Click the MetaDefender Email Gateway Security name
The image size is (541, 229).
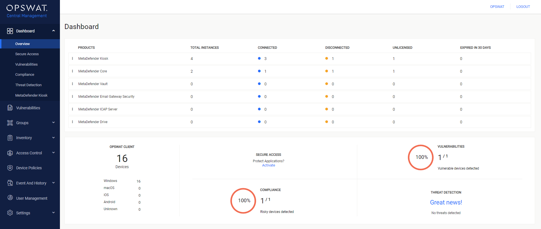click(x=106, y=97)
